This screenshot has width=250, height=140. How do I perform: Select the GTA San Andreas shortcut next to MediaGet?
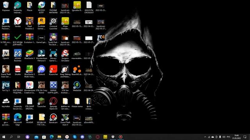pos(65,87)
